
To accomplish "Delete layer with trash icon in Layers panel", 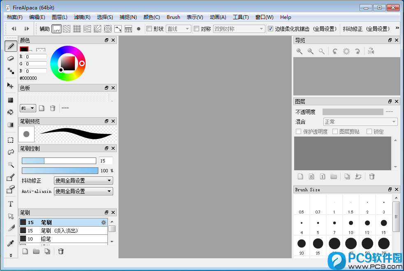I will [371, 176].
